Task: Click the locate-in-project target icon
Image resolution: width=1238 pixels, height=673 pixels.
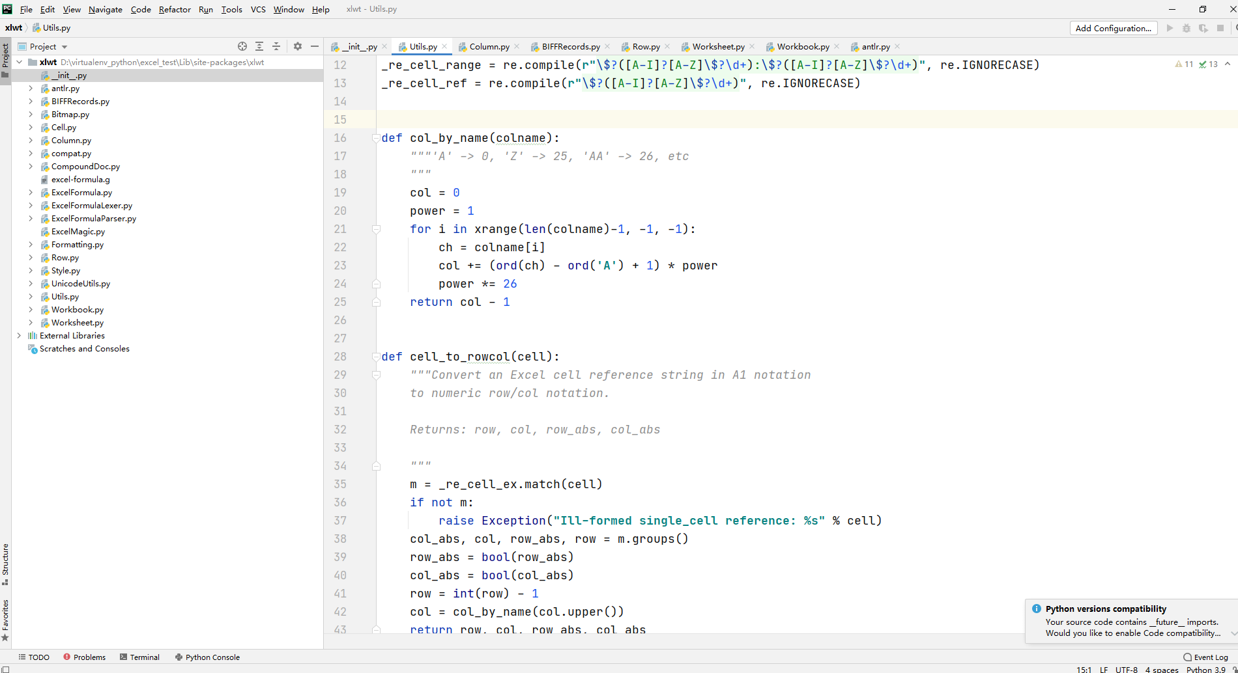Action: [242, 46]
